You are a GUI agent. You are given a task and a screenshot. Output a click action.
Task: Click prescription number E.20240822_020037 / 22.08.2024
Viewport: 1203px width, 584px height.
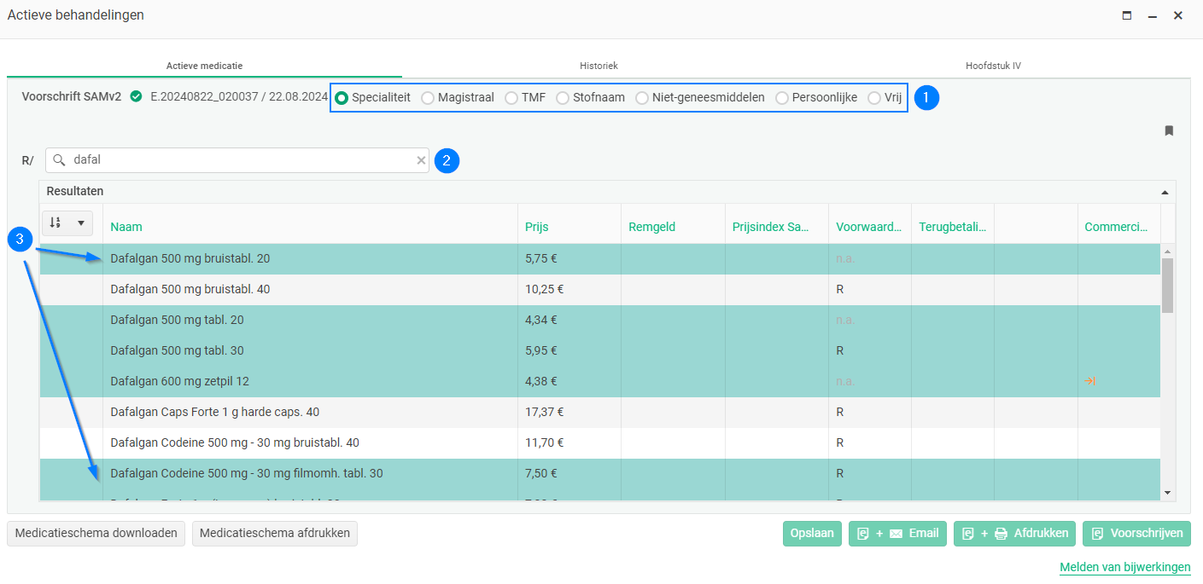tap(239, 96)
